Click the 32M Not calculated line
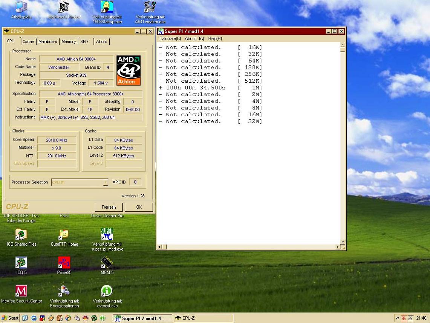430x323 pixels. (x=210, y=121)
